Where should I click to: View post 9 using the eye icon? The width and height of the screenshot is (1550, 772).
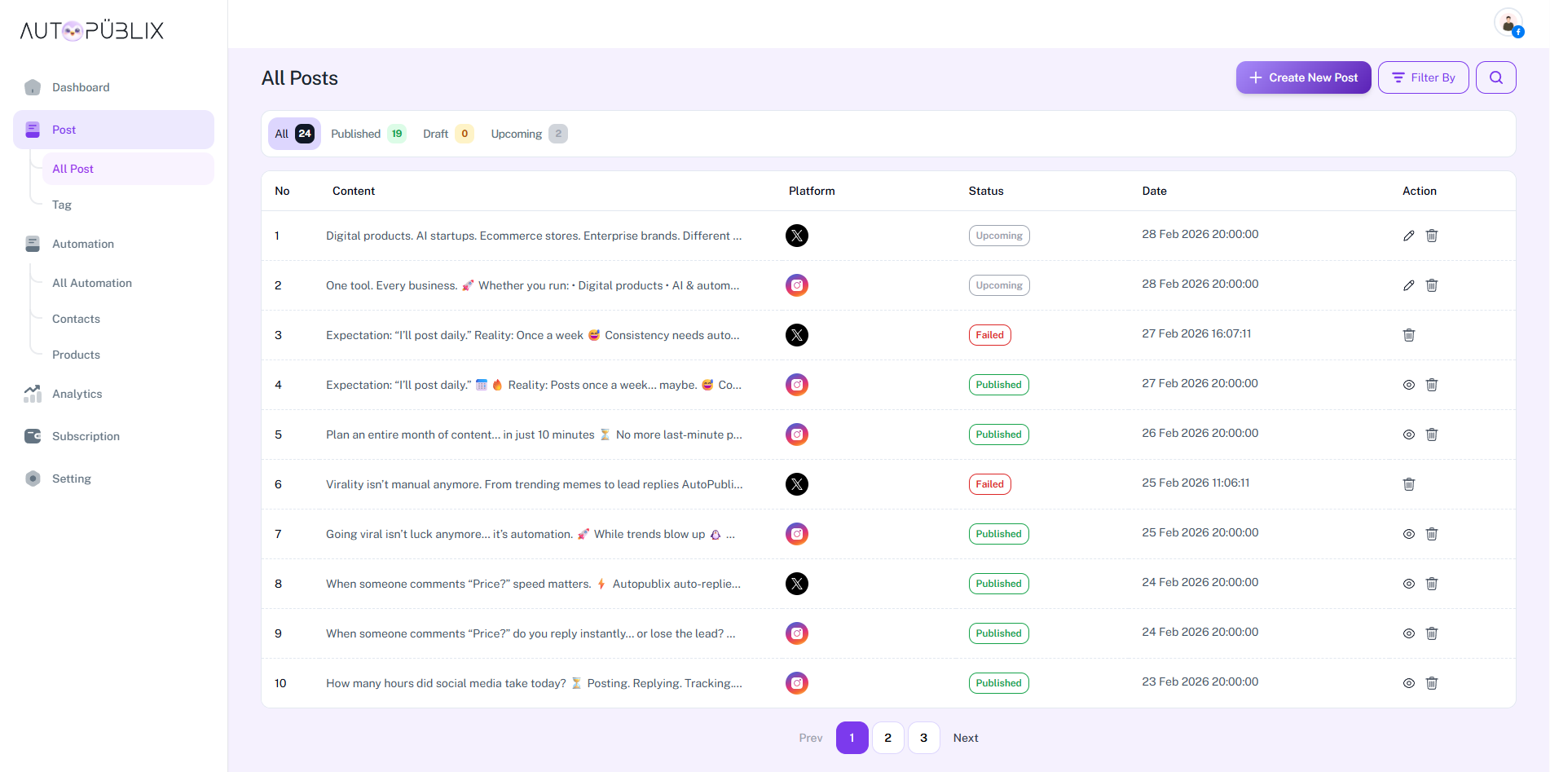point(1408,633)
